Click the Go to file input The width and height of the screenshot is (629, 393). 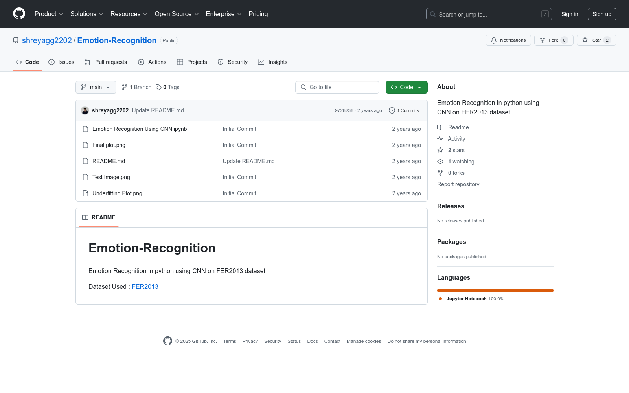(337, 87)
